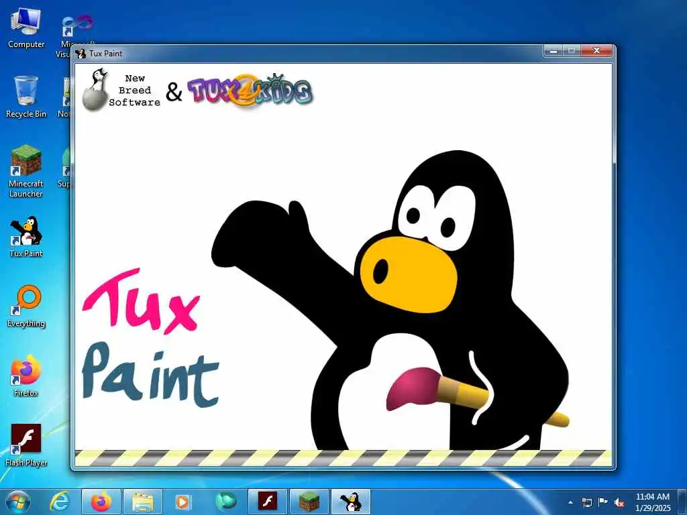Select the Flash Player desktop shortcut

[26, 445]
